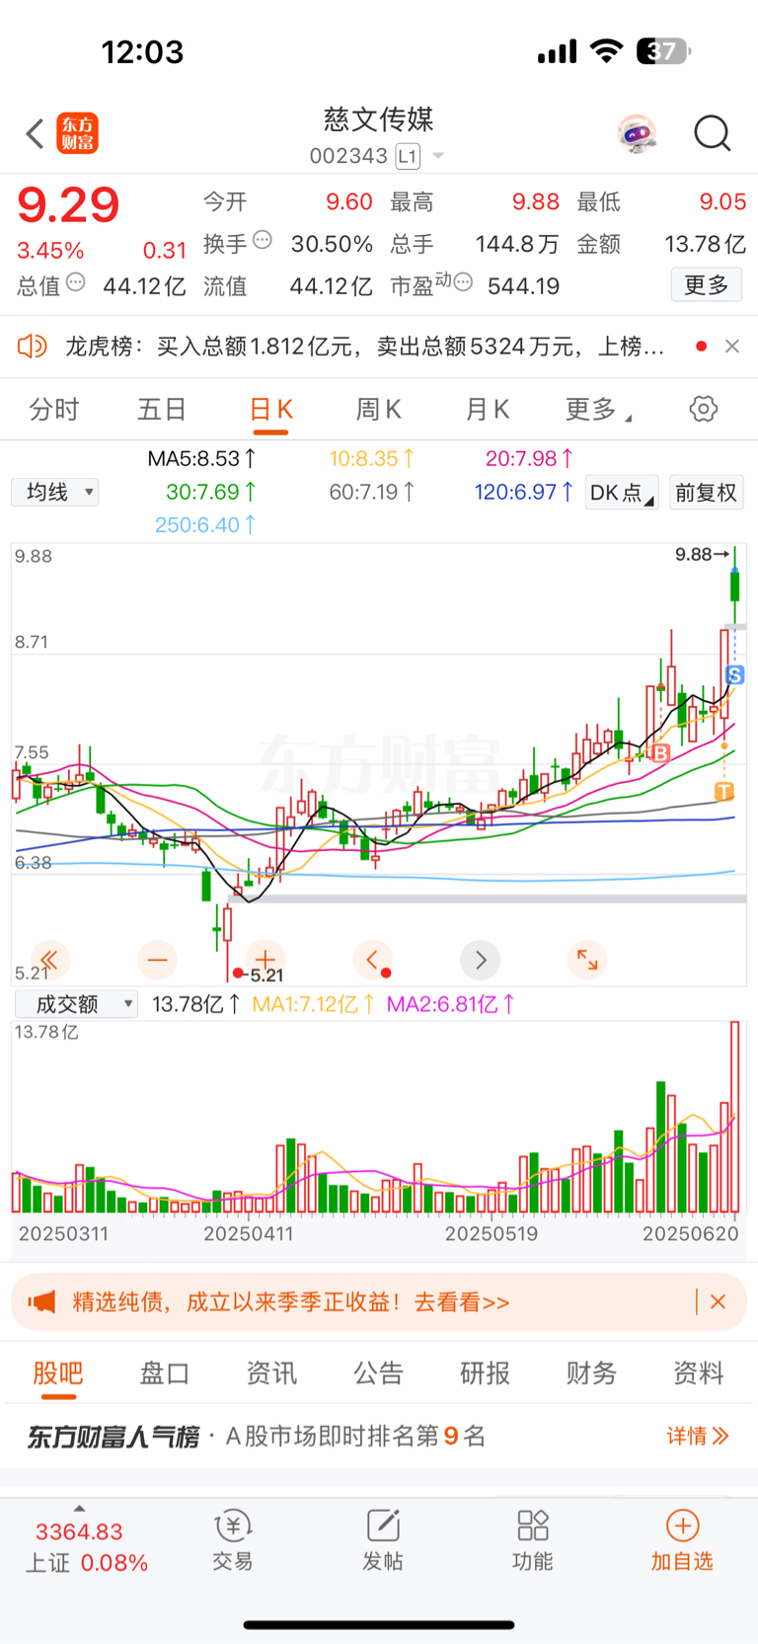
Task: Tap the orange T marker on chart
Action: 723,791
